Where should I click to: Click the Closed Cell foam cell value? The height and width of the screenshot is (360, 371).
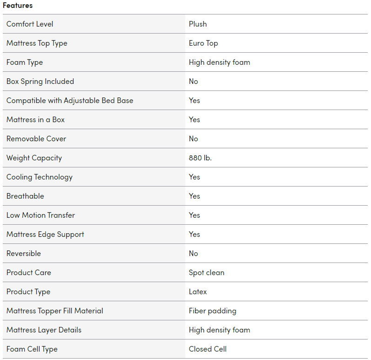pos(208,349)
